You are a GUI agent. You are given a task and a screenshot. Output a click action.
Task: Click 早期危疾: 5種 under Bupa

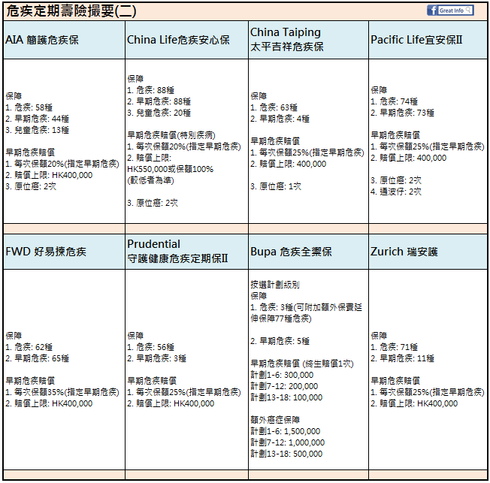pos(280,341)
